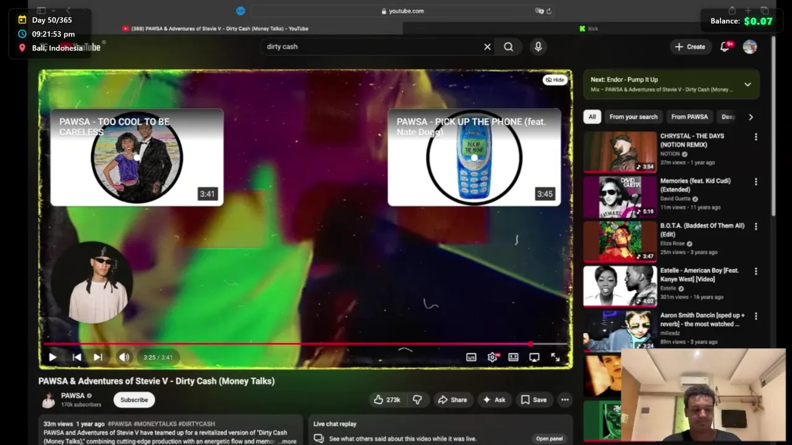Open the CHRYSTAL - THE DAYS thumbnail

pos(620,151)
